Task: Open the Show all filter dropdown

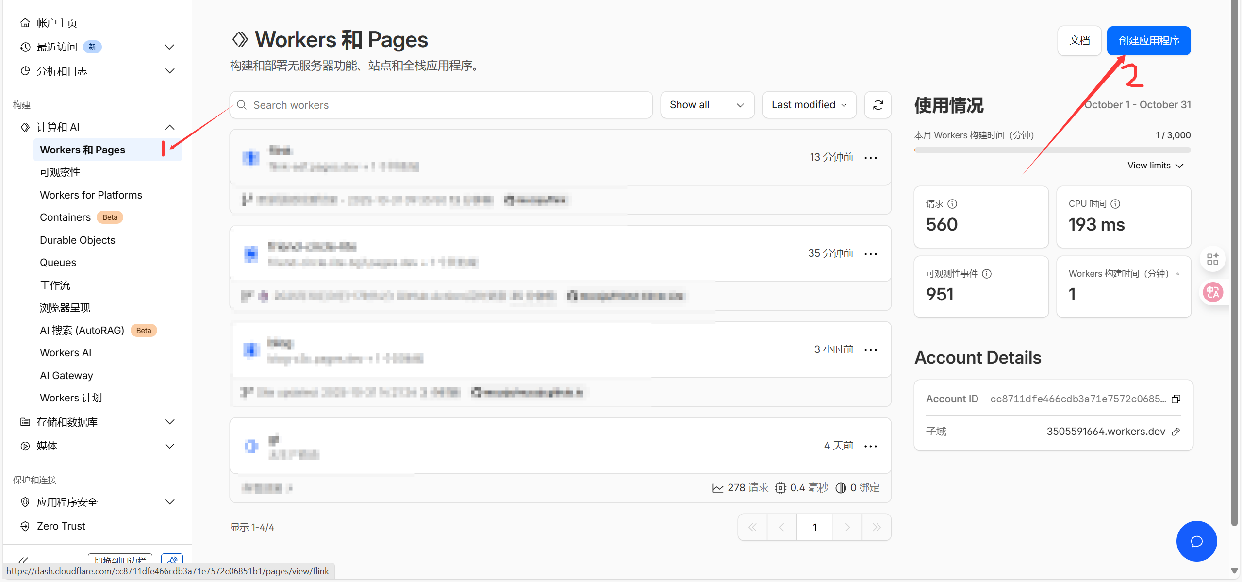Action: [x=707, y=105]
